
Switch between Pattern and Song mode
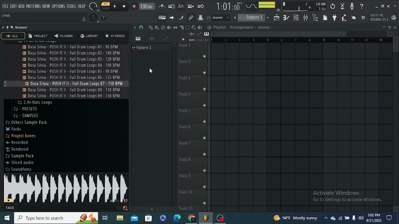pyautogui.click(x=106, y=6)
